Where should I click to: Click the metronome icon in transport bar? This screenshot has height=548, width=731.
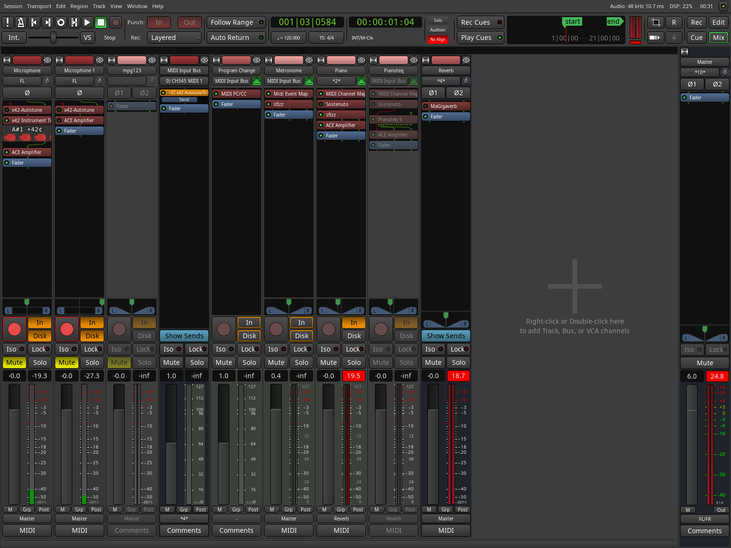click(20, 22)
